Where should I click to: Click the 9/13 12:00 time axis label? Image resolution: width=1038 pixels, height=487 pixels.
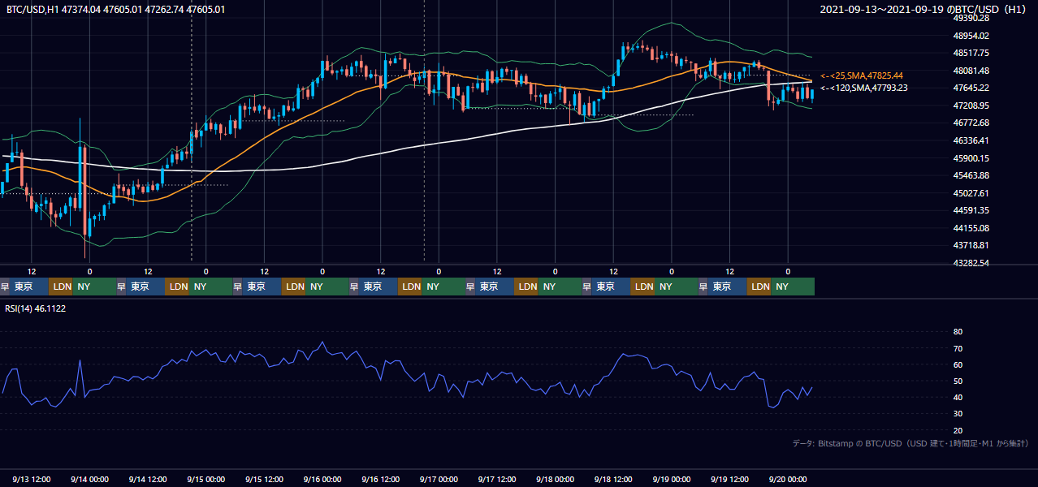coord(32,479)
